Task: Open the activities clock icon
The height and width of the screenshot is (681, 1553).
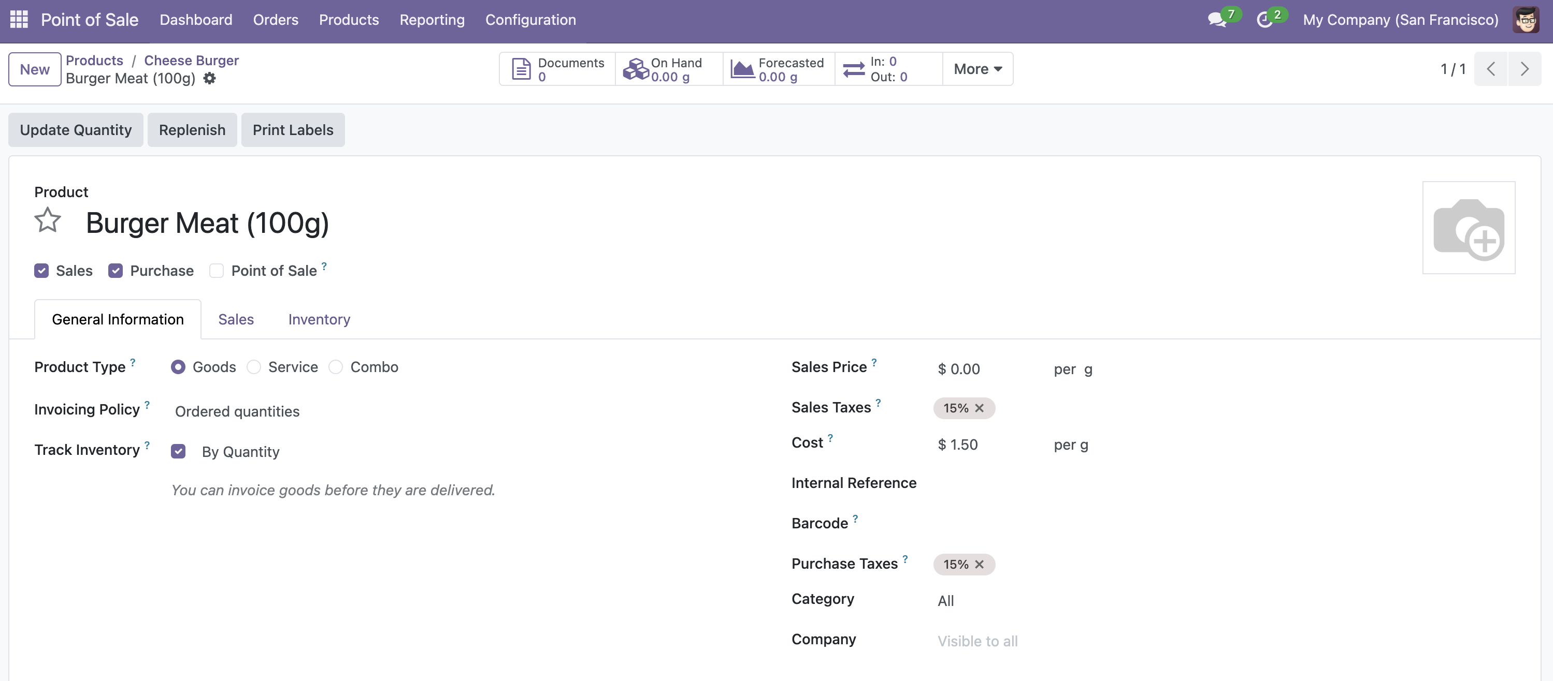Action: (1264, 20)
